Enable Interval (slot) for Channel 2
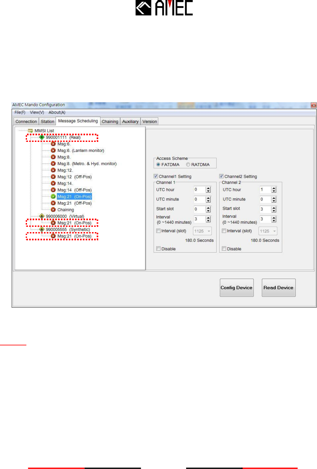 coord(224,231)
